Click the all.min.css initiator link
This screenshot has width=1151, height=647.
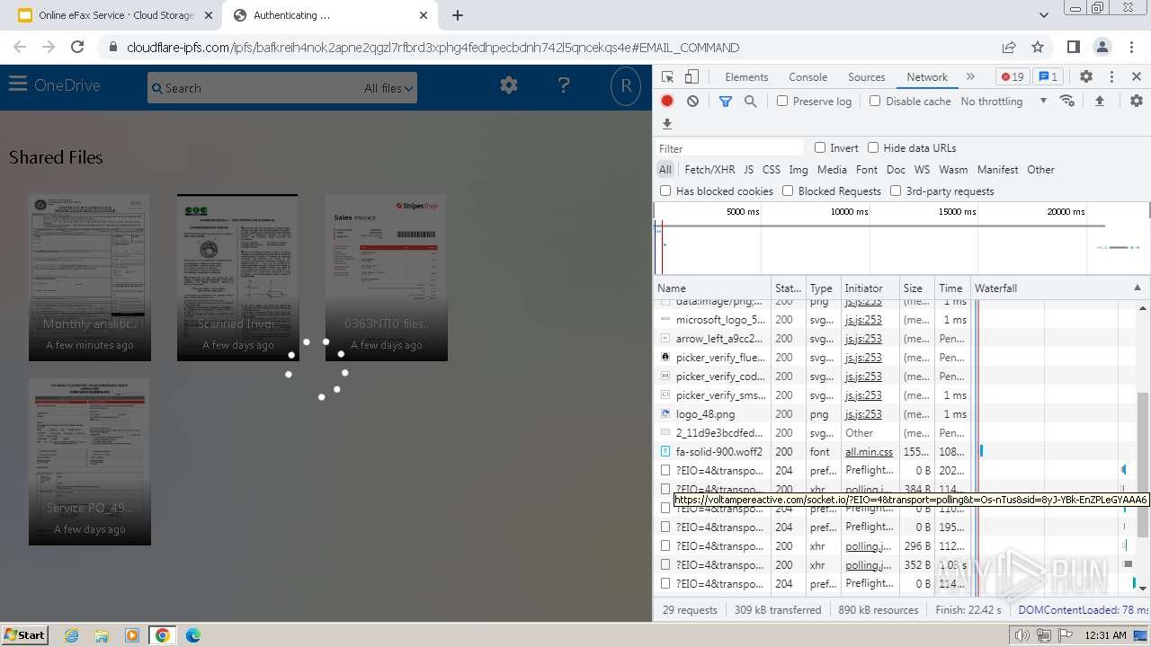click(x=869, y=452)
